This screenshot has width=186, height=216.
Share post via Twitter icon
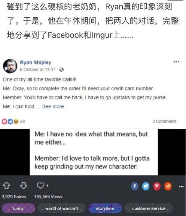[x=146, y=186]
